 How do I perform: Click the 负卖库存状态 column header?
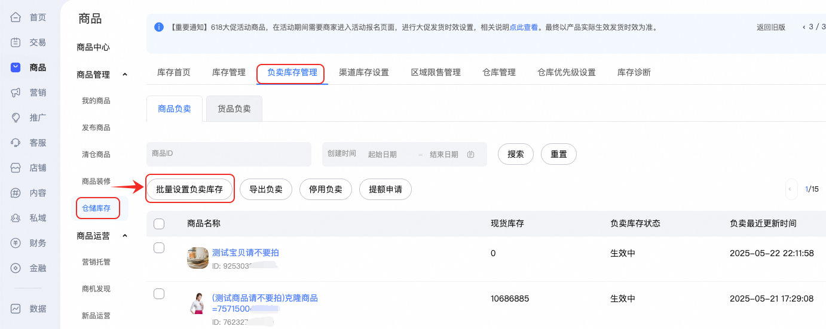[635, 223]
